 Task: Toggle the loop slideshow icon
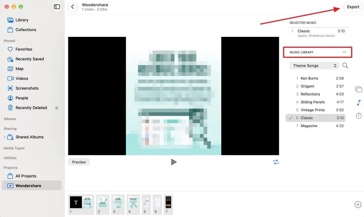[276, 162]
